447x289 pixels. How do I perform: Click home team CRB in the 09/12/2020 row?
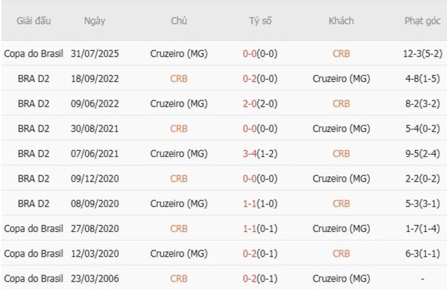179,178
